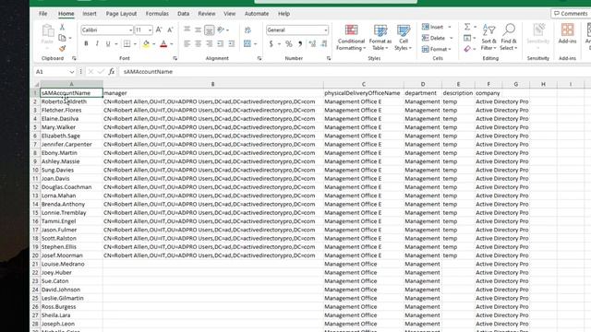Screen dimensions: 591x332
Task: Apply percent style format
Action: [289, 44]
